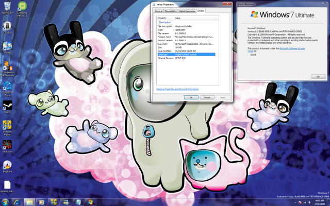Open the clock showing 9:08 AM
The height and width of the screenshot is (206, 330).
point(319,202)
